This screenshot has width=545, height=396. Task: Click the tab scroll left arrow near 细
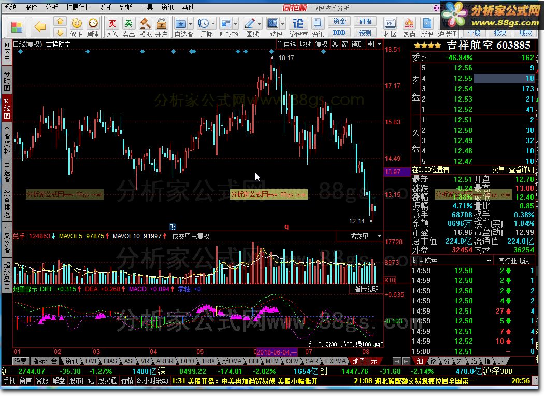[x=397, y=362]
